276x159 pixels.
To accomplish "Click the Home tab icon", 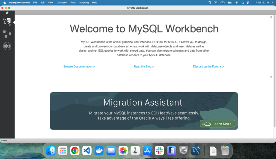I will 7,13.
